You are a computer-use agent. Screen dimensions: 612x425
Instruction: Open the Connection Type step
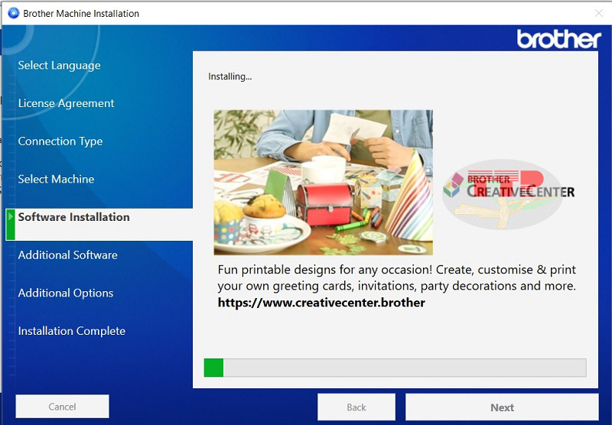pyautogui.click(x=60, y=141)
